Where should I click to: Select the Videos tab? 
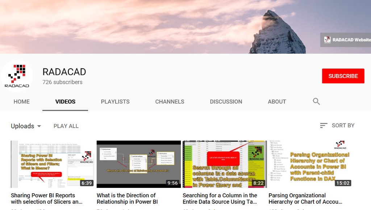pos(65,102)
